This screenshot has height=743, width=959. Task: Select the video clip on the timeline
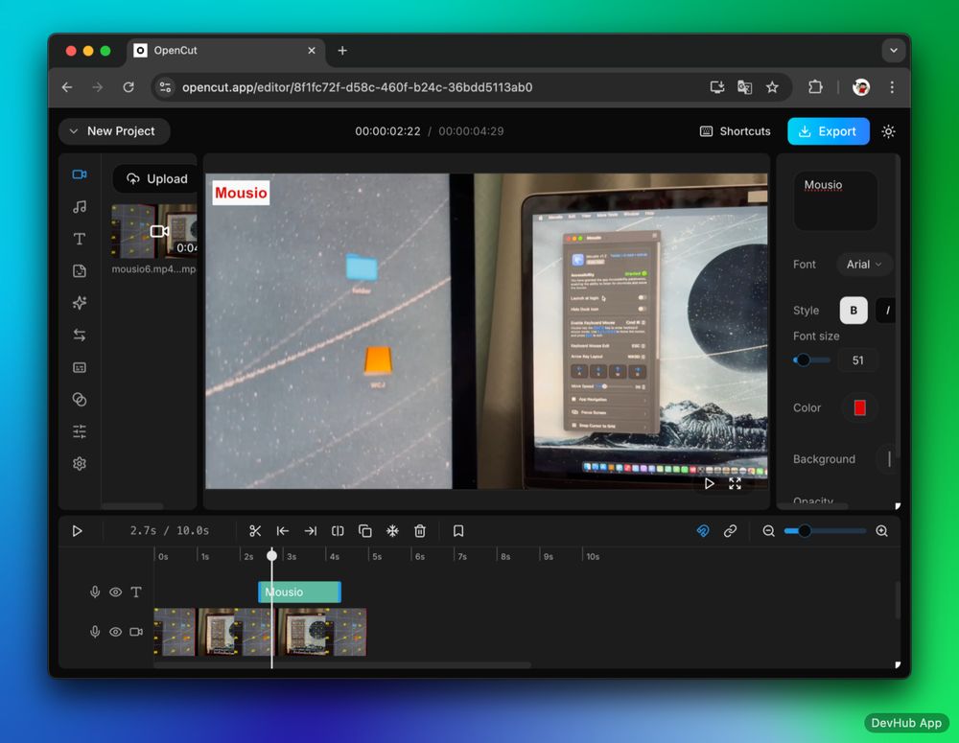(260, 632)
